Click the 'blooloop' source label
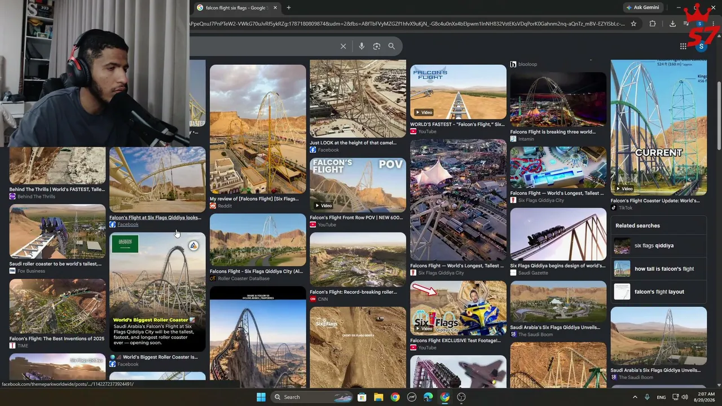 click(527, 64)
